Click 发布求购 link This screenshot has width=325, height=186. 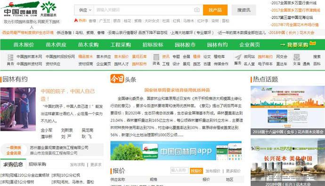77,165
